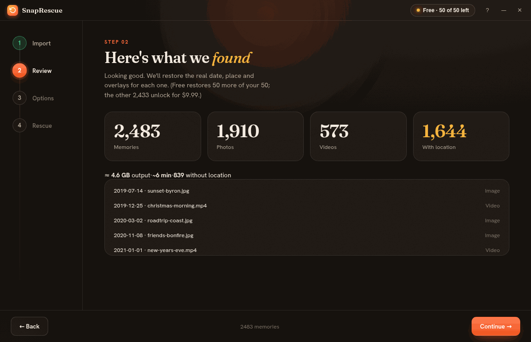The height and width of the screenshot is (342, 531).
Task: Click Image type label for sunset-byron.jpg
Action: (492, 191)
